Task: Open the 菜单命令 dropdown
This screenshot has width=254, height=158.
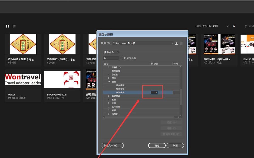Action: pos(111,52)
